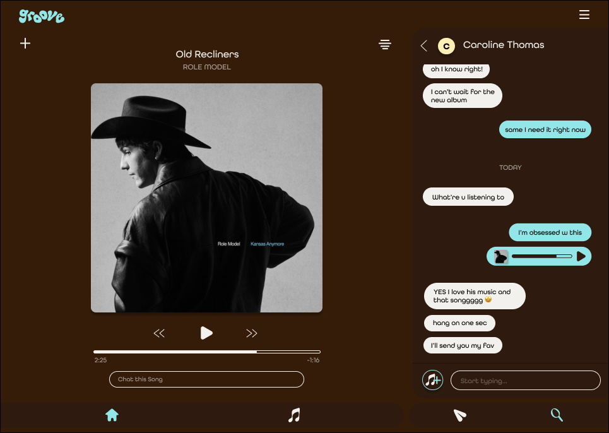
Task: Click Caroline Thomas contact name
Action: click(x=504, y=45)
